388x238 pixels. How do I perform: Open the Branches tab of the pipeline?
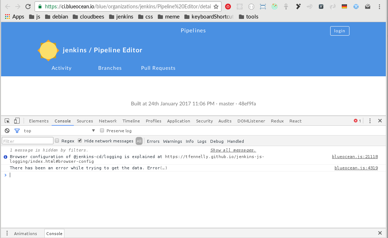click(x=110, y=68)
